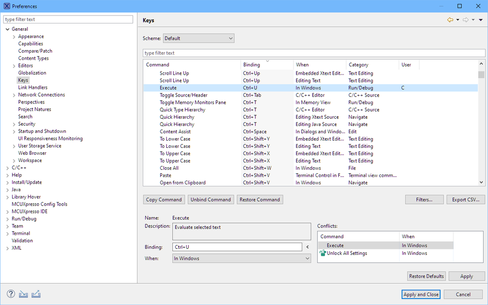Image resolution: width=488 pixels, height=305 pixels.
Task: Click the binding key insert arrow button
Action: tap(307, 247)
